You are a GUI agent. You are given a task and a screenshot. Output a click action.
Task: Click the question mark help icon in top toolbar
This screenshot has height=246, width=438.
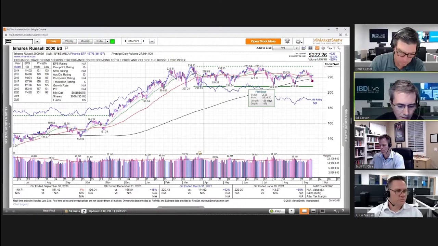(334, 48)
